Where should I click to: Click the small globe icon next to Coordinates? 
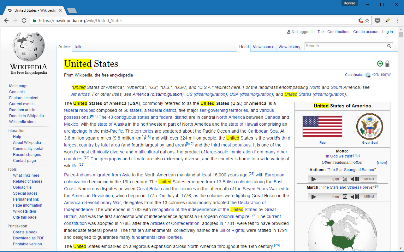368,75
